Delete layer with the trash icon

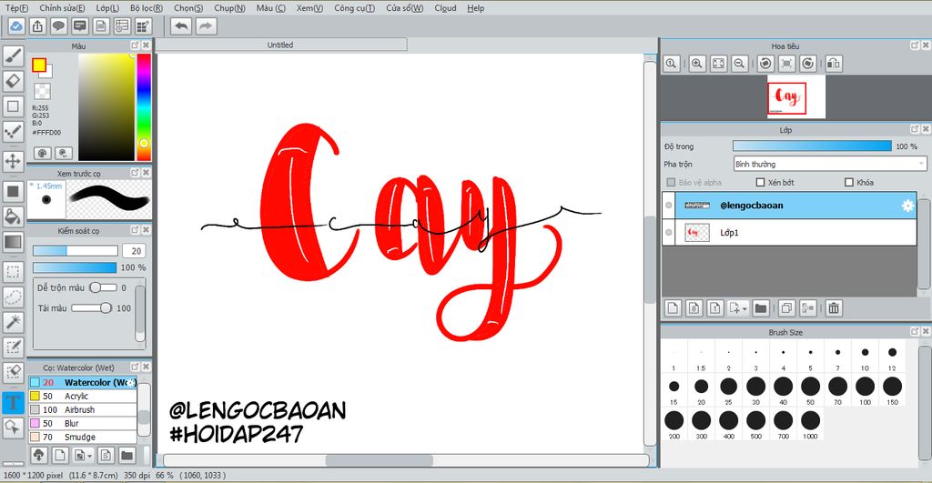point(834,307)
